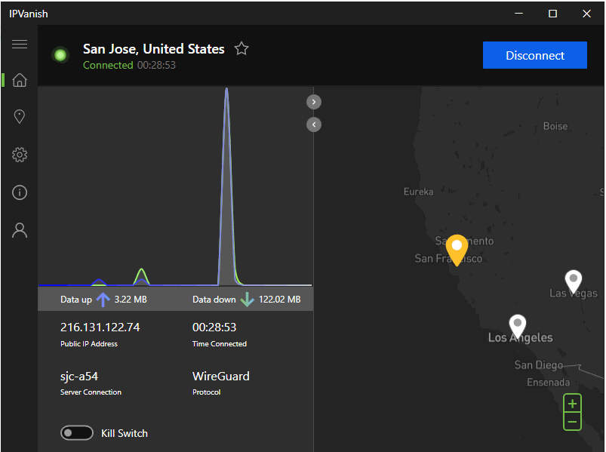Click the Data up 3.22 MB value
Image resolution: width=606 pixels, height=452 pixels.
[x=131, y=300]
